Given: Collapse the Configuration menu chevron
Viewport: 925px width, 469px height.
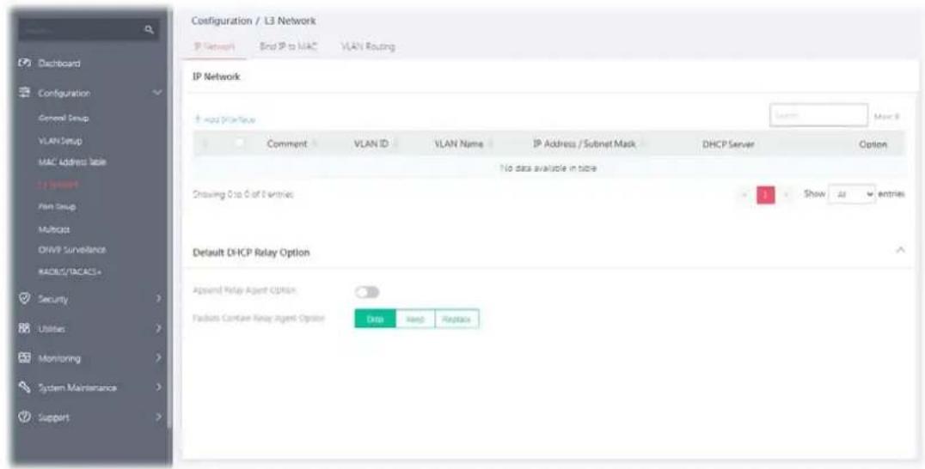Looking at the screenshot, I should [x=157, y=93].
